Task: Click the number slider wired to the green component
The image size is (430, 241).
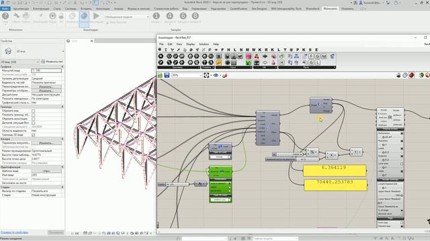Action: coord(173,185)
